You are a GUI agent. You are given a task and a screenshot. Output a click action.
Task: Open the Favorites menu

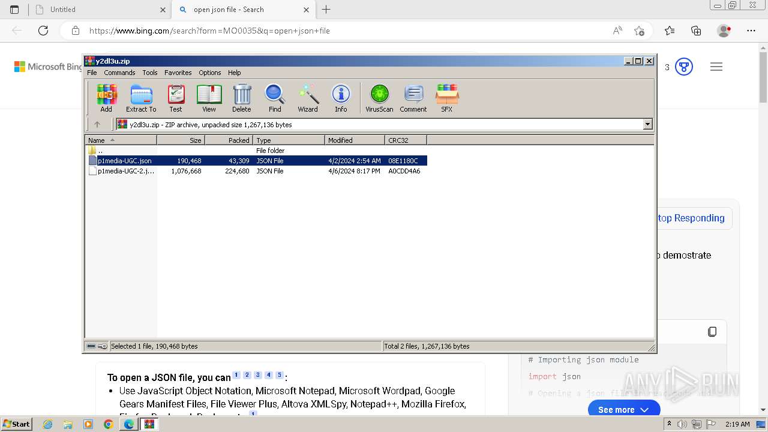tap(178, 73)
